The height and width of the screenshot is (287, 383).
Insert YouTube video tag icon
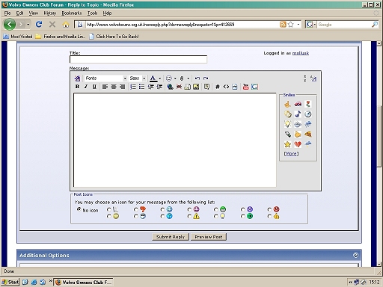tap(245, 87)
